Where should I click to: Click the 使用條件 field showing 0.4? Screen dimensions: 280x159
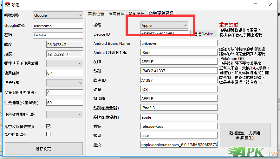(x=65, y=73)
